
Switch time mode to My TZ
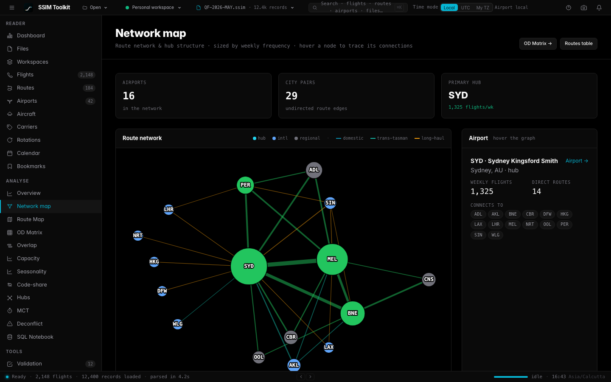482,8
